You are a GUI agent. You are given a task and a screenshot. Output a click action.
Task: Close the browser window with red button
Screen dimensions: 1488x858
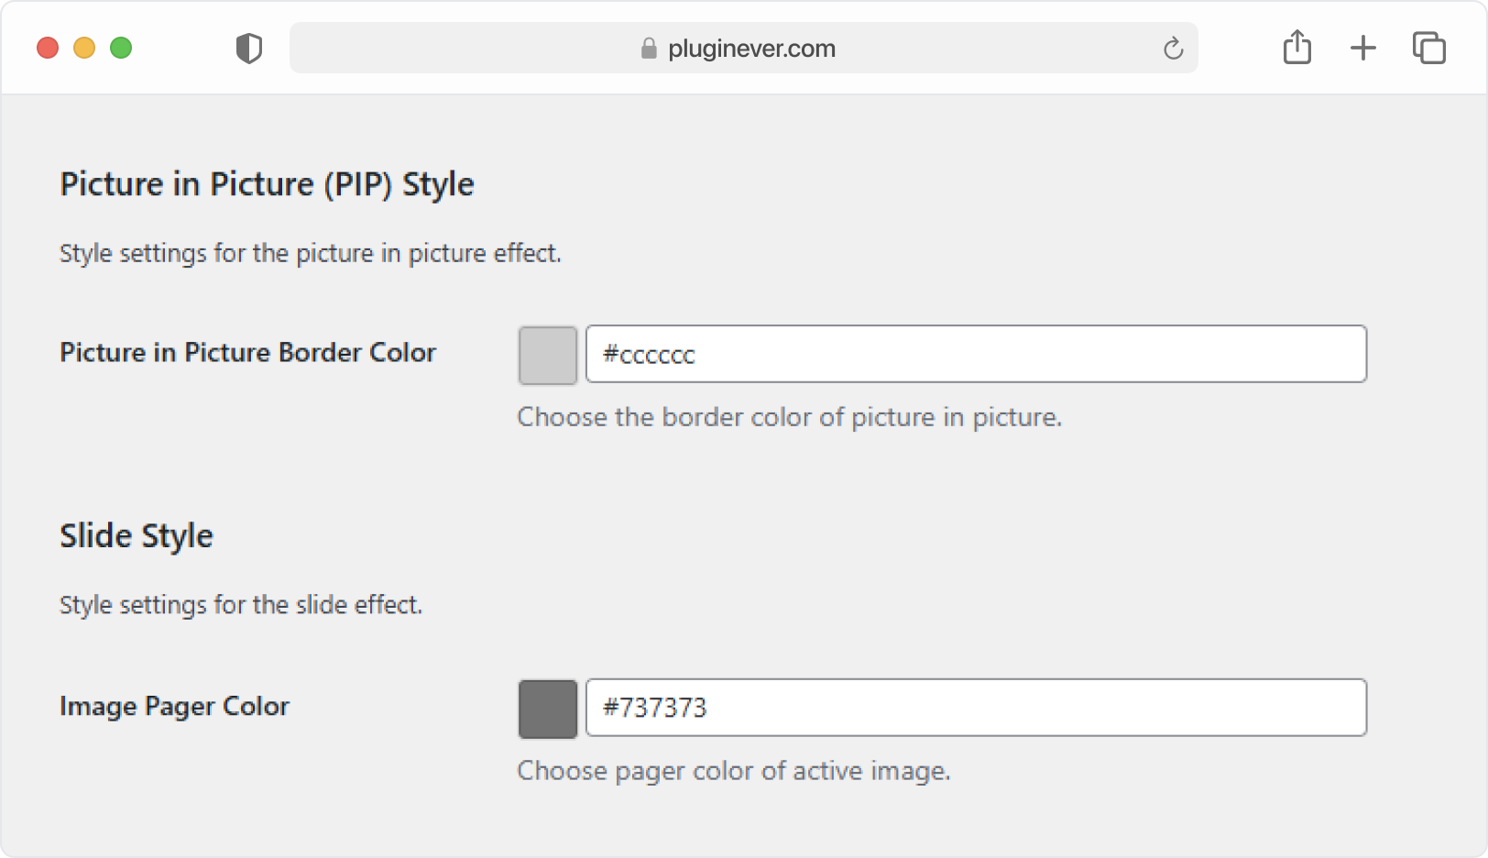pyautogui.click(x=48, y=48)
